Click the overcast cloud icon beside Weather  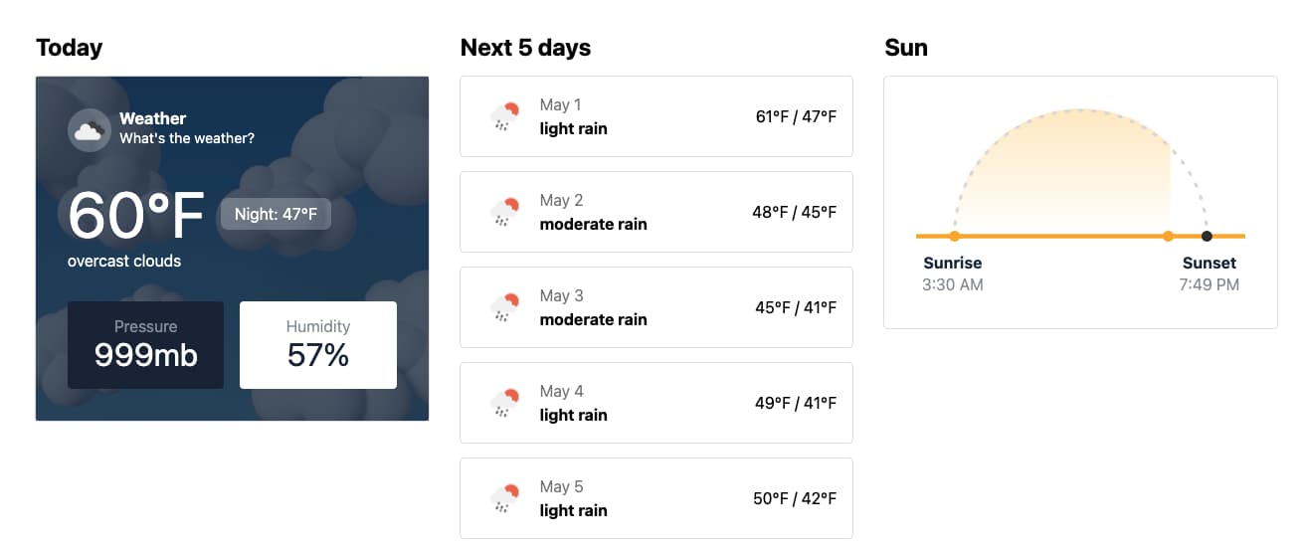pyautogui.click(x=90, y=130)
